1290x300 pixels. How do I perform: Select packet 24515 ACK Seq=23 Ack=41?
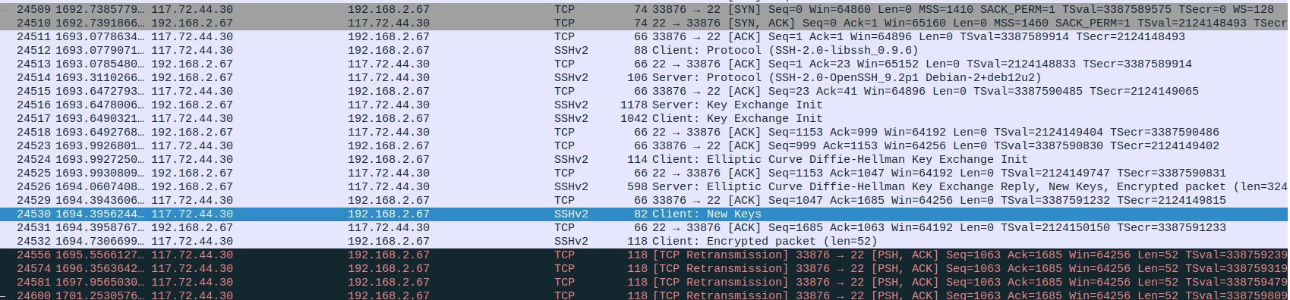(645, 92)
